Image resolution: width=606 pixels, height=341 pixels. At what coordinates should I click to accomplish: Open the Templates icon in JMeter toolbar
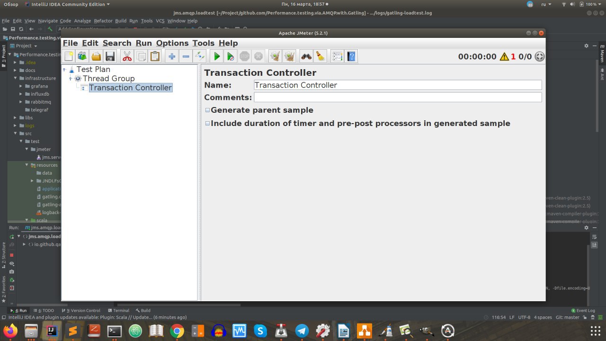tap(82, 56)
